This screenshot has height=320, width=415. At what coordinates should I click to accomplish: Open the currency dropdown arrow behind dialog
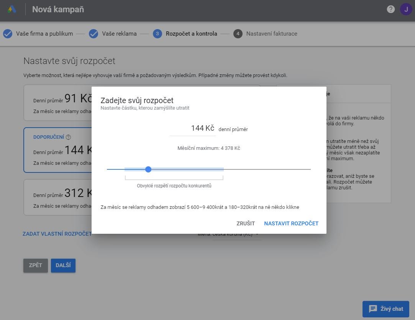(x=257, y=235)
